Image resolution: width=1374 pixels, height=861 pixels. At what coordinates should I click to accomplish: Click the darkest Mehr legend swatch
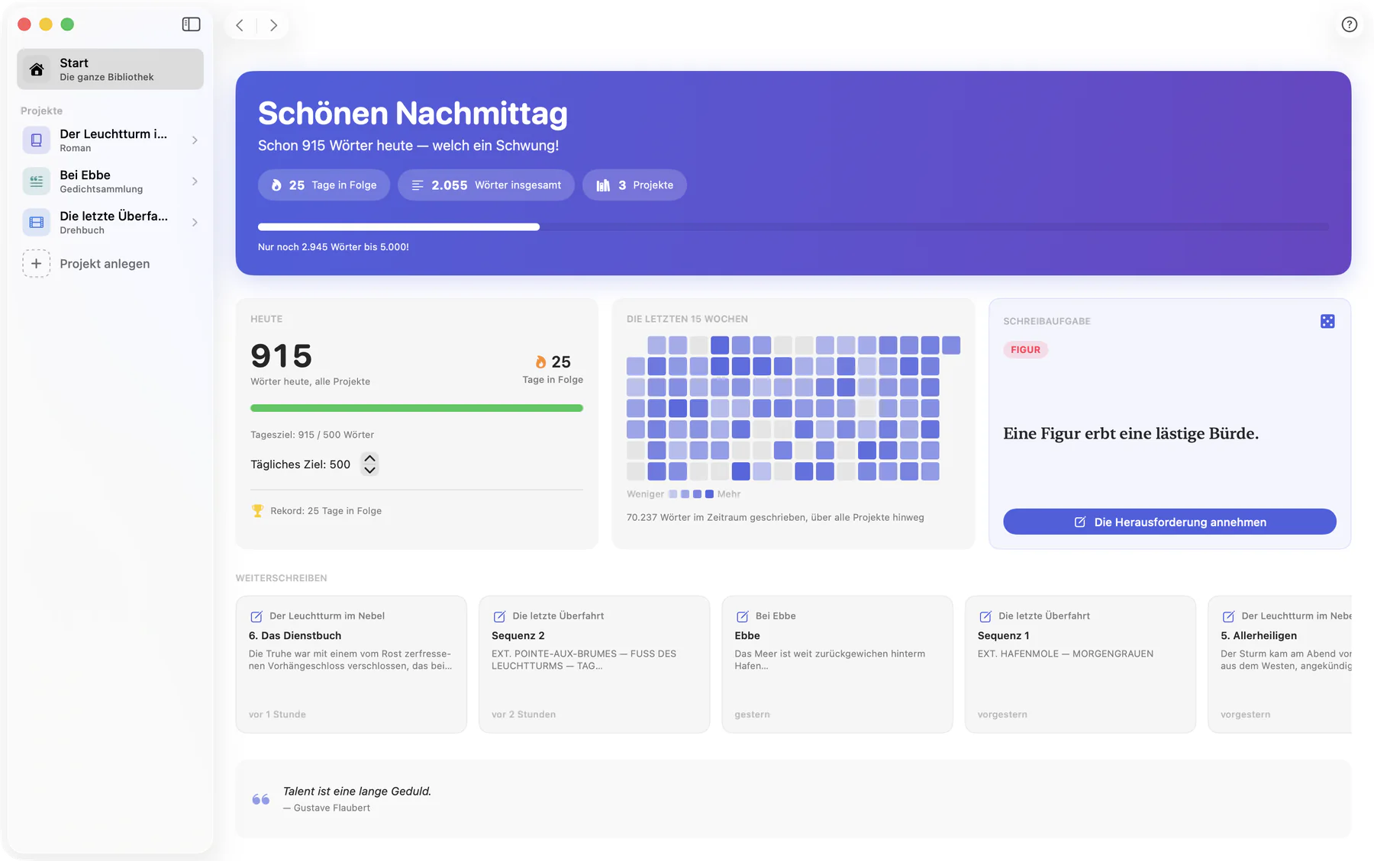(709, 494)
